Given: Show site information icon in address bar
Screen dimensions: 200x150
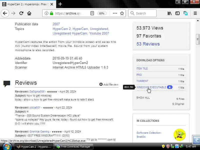Looking at the screenshot, I should coord(46,13).
